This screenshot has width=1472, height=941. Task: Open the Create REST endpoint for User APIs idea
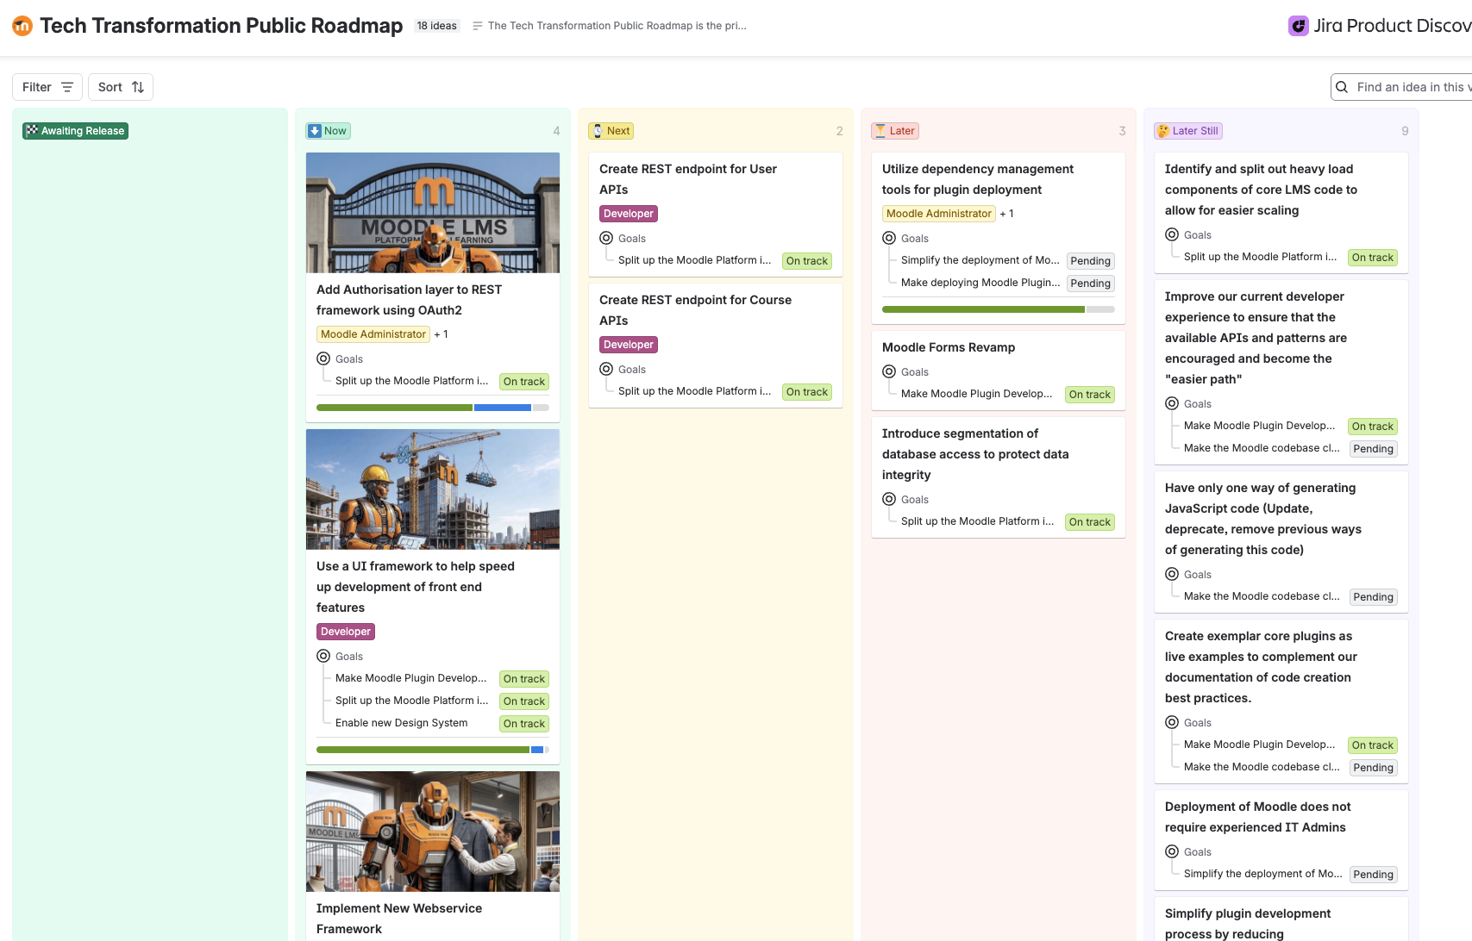tap(688, 179)
